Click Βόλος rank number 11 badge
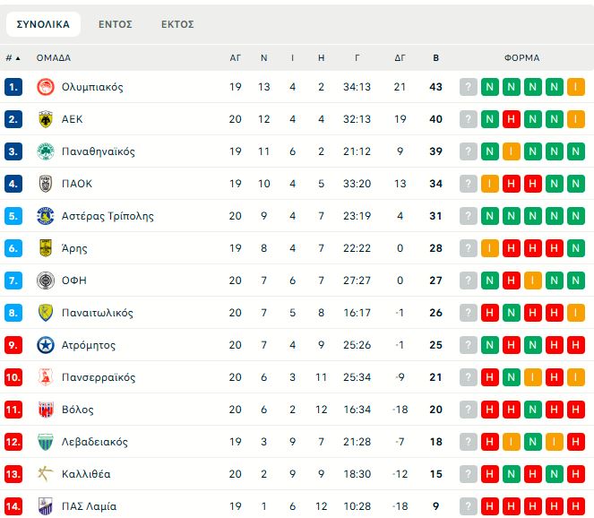The width and height of the screenshot is (594, 518). coord(13,410)
